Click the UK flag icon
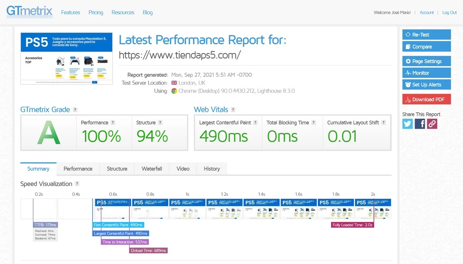Viewport: 463px width, 264px height. (174, 83)
